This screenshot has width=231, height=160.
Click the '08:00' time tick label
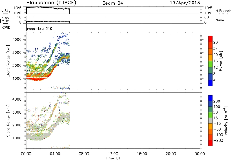tap(84, 154)
